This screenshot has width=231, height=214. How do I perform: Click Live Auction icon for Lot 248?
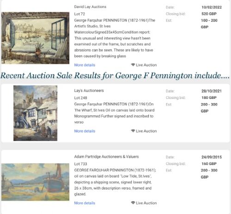[x=133, y=131]
